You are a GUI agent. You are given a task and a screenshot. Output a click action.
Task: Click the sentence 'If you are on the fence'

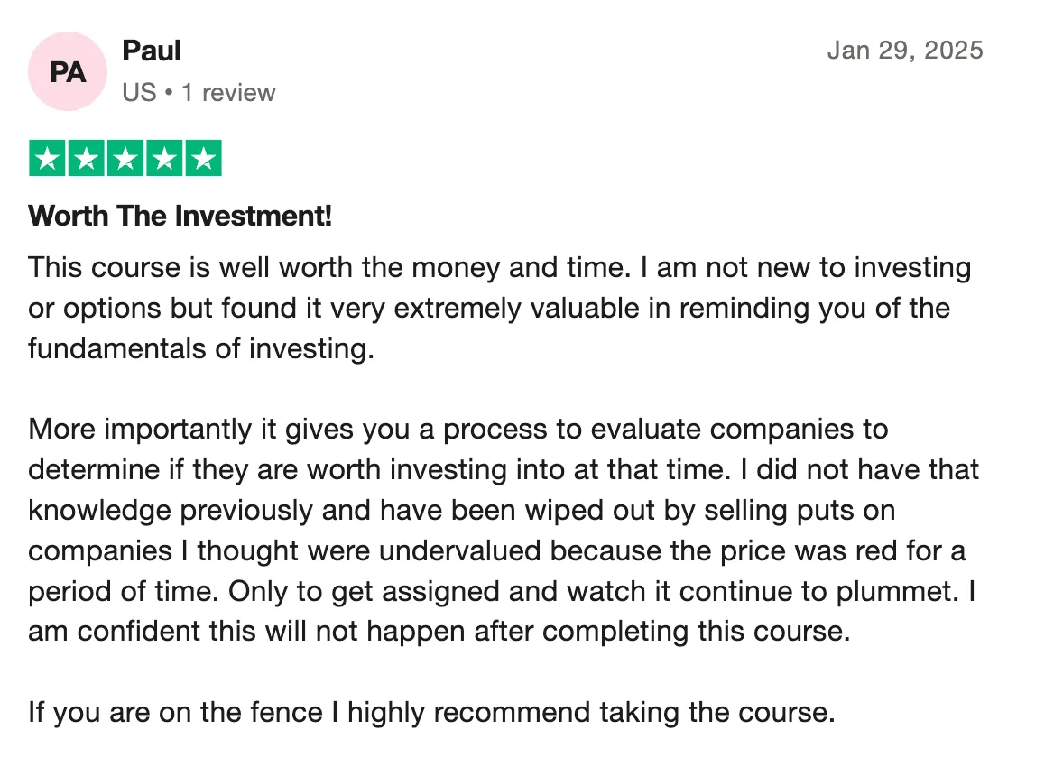[x=432, y=713]
